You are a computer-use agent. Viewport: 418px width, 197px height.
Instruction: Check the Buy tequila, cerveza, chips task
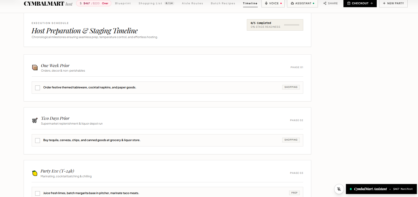[38, 141]
